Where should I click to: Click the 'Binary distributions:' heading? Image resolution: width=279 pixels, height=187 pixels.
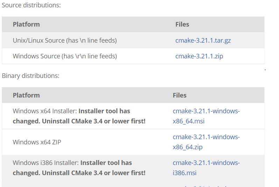(30, 76)
